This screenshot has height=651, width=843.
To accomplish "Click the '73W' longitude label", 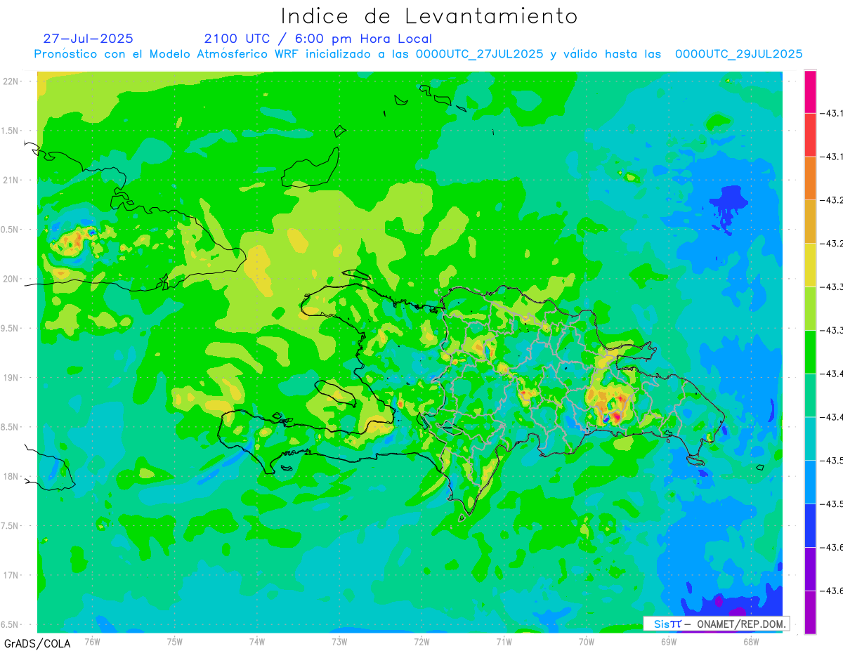I will (339, 641).
